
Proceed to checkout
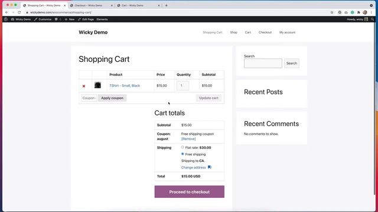tap(189, 192)
